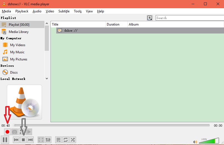This screenshot has width=224, height=145.
Task: Open the View menu
Action: (x=89, y=11)
